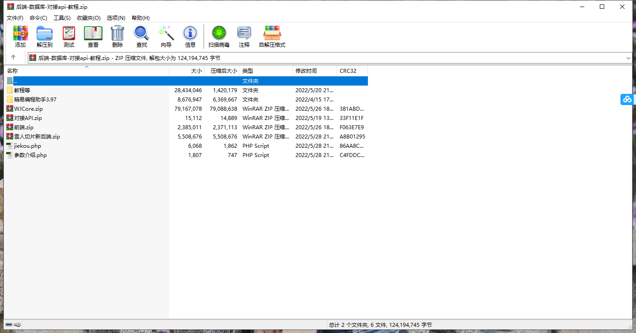
Task: Select the 教程等 folder
Action: point(22,90)
